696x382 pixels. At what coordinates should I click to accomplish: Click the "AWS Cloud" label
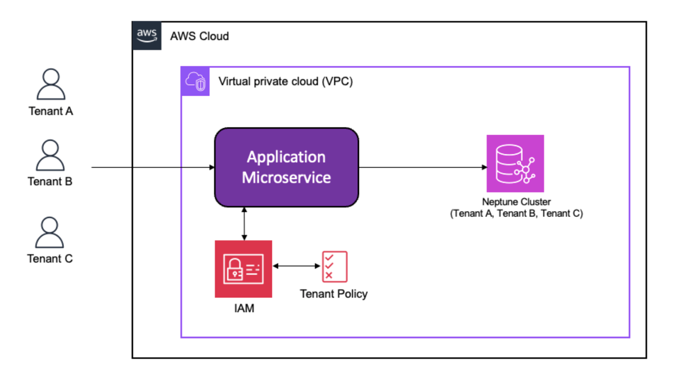(200, 36)
